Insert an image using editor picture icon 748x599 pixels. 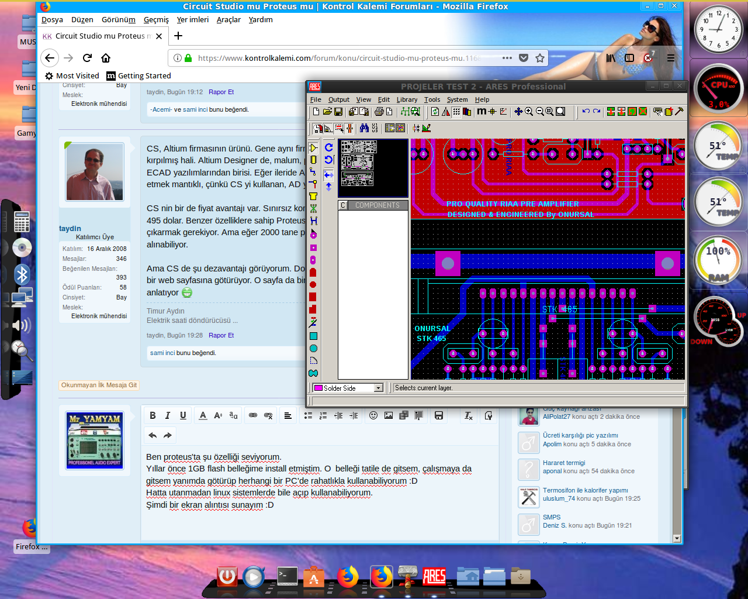(389, 415)
